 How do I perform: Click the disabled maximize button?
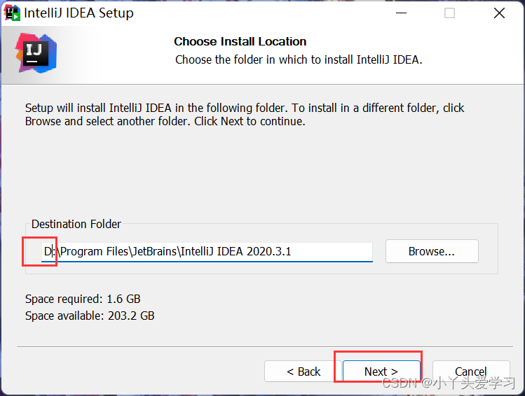click(x=450, y=13)
